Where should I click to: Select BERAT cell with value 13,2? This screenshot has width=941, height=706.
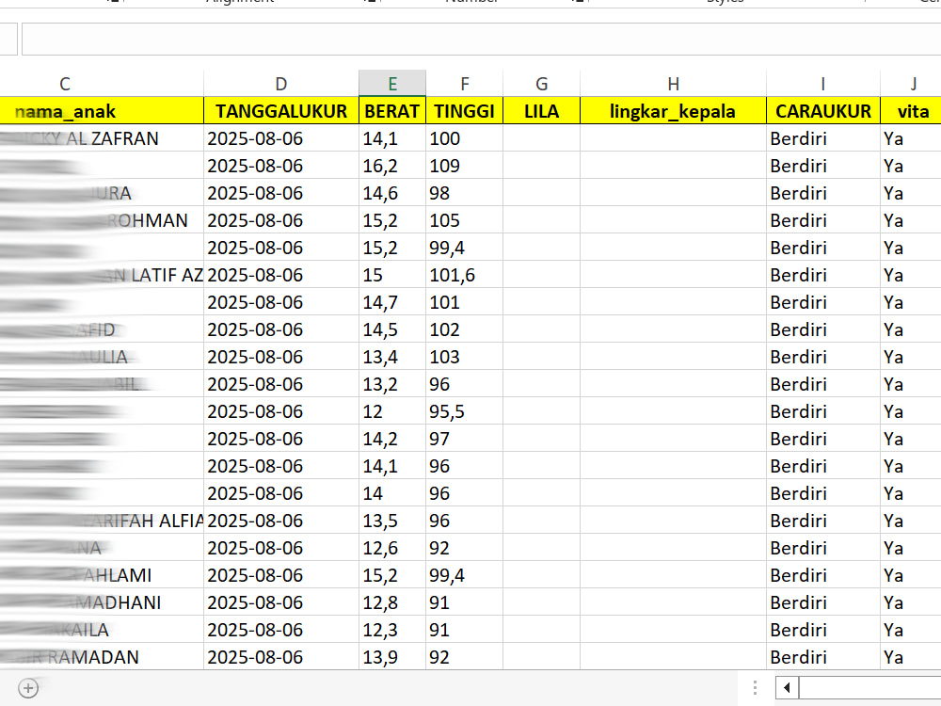pos(392,384)
